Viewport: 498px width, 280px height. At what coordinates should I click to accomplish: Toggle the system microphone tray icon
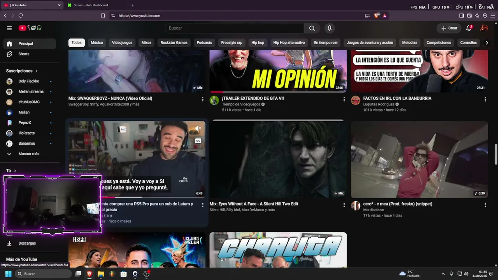coord(451,274)
